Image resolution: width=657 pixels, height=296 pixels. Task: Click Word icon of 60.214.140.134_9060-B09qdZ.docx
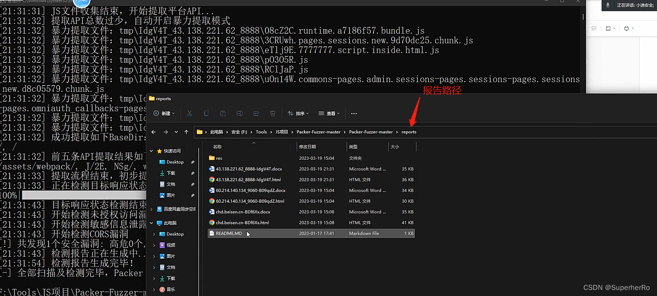[212, 190]
